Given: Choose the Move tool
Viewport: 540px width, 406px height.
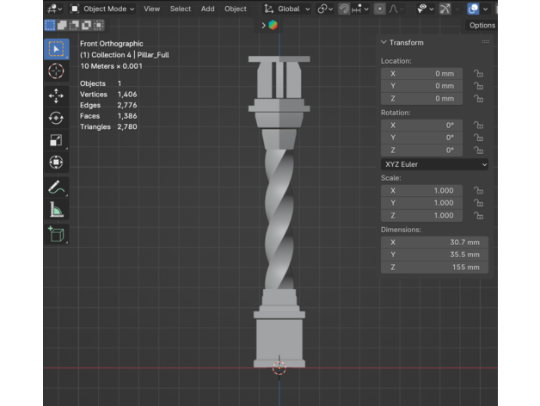Looking at the screenshot, I should 56,95.
